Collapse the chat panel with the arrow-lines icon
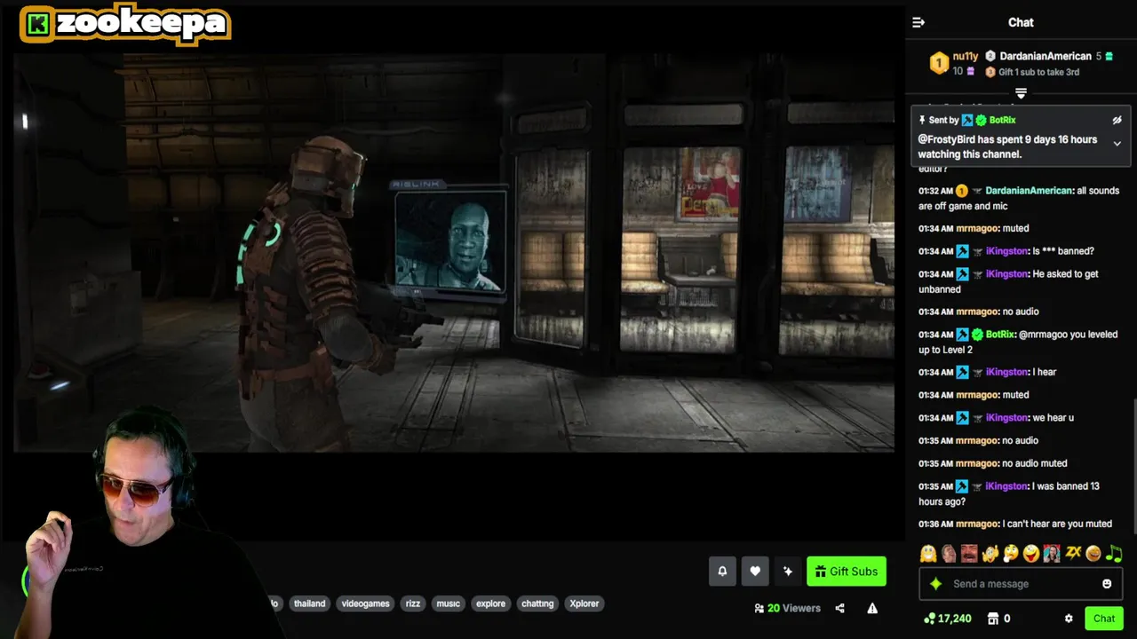Screen dimensions: 1137x639 [918, 22]
